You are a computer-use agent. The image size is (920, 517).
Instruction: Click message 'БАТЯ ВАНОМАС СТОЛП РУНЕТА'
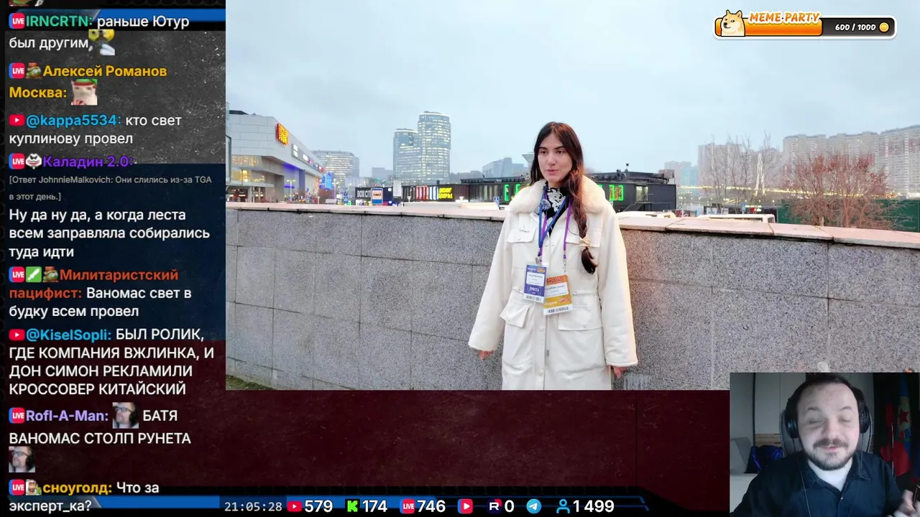(x=100, y=429)
